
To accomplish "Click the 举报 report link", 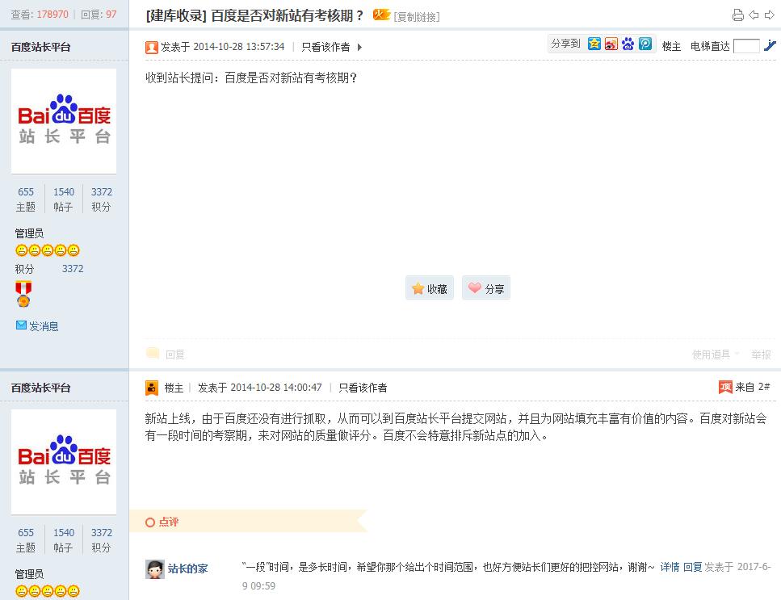I will tap(761, 355).
